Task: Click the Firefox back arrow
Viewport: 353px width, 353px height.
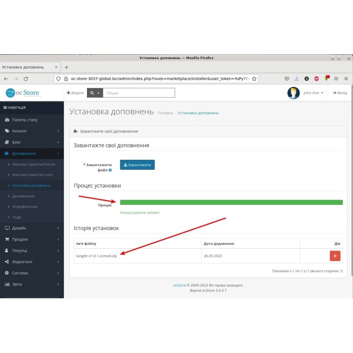Action: pos(6,79)
